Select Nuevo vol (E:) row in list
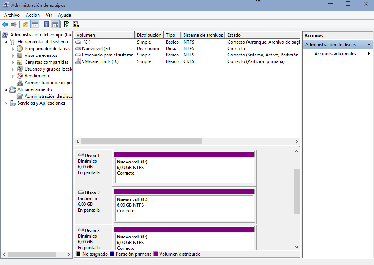Image resolution: width=374 pixels, height=265 pixels. 187,49
